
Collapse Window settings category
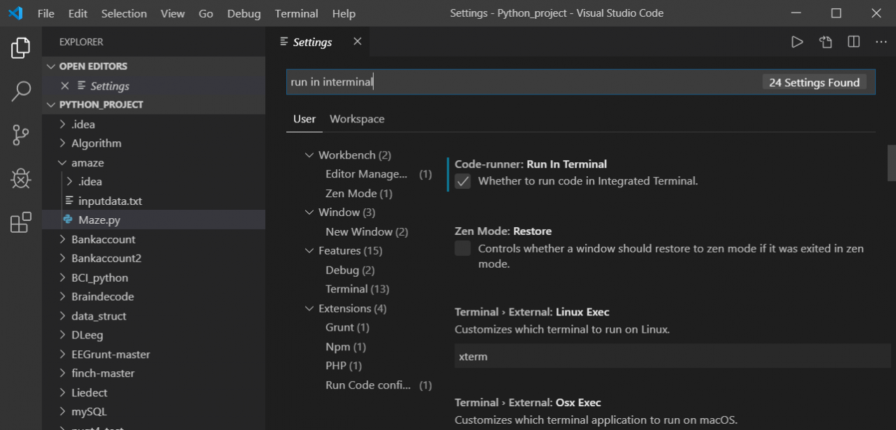pos(309,213)
